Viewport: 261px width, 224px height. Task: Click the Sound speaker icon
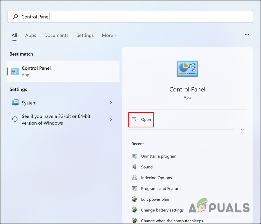point(134,167)
